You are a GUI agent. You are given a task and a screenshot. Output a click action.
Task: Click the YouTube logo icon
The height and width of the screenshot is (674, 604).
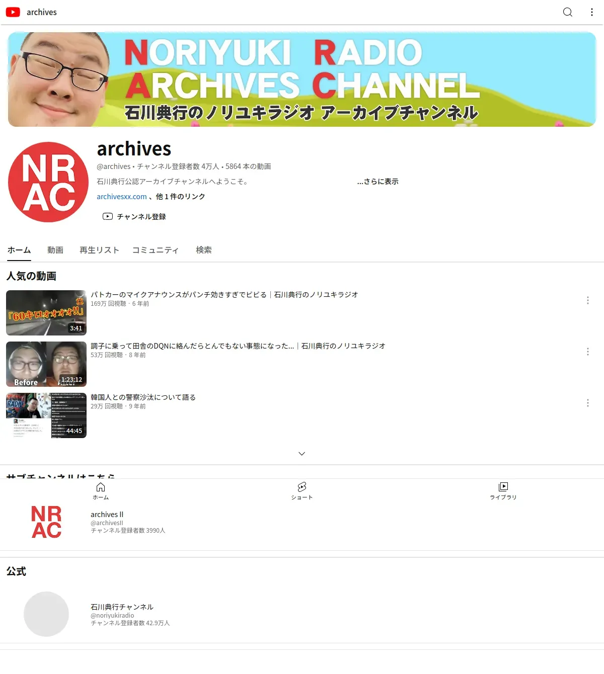[x=13, y=12]
